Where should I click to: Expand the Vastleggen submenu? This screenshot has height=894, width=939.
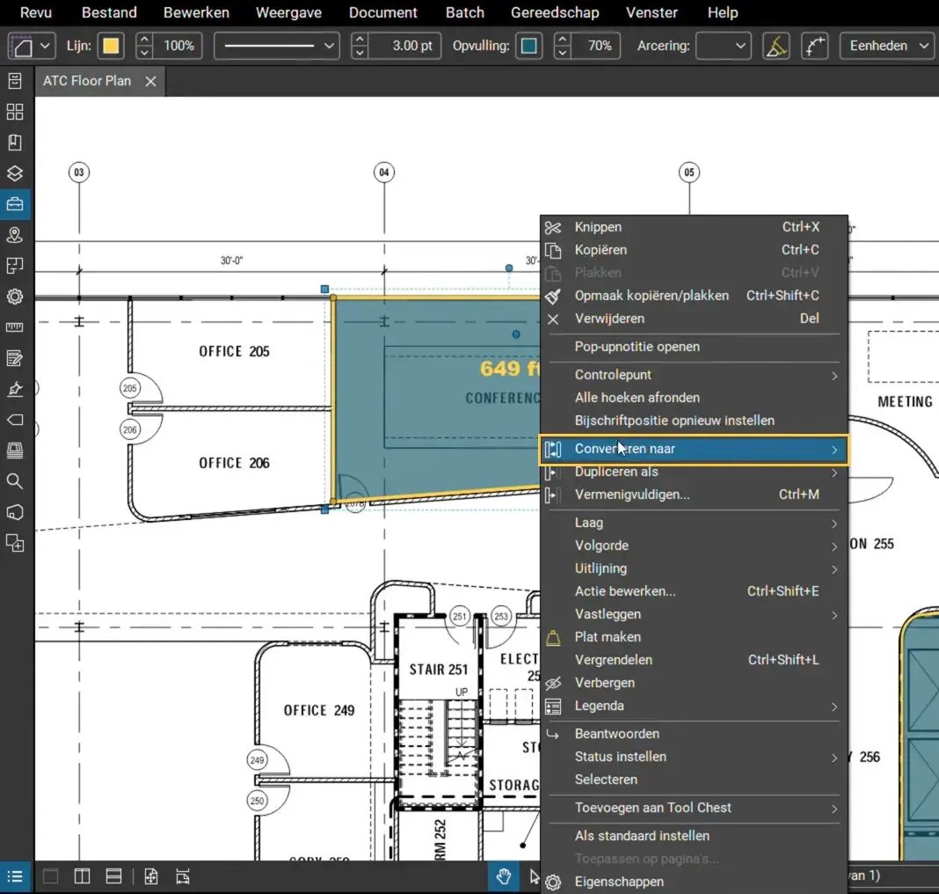[694, 615]
